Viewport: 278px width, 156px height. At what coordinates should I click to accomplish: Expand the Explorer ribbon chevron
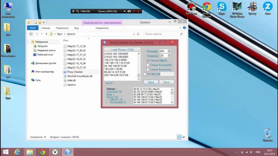click(180, 28)
